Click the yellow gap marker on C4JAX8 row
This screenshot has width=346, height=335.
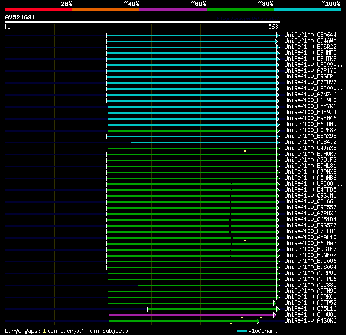(x=245, y=150)
